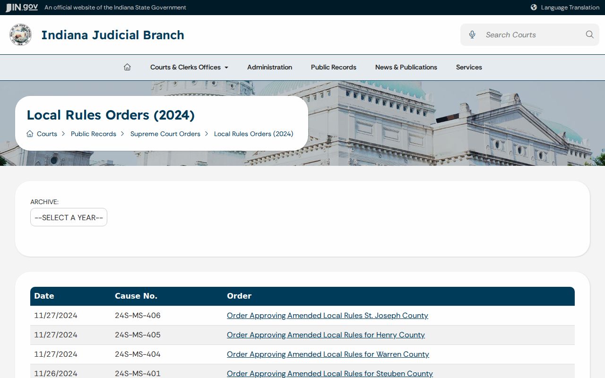This screenshot has width=605, height=378.
Task: Click cause number 24S-MS-404
Action: pos(138,354)
